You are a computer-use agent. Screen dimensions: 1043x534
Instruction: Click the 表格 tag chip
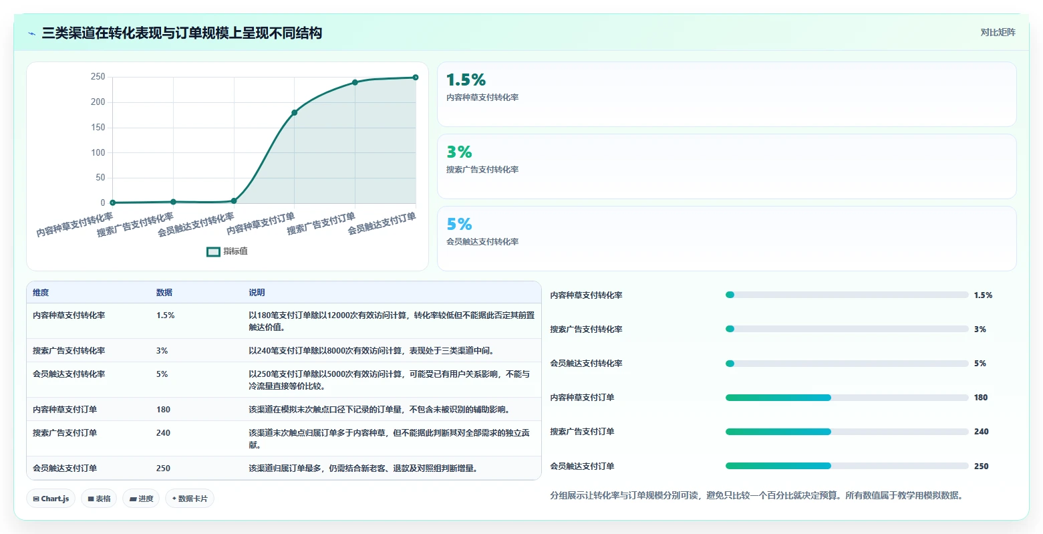[99, 499]
